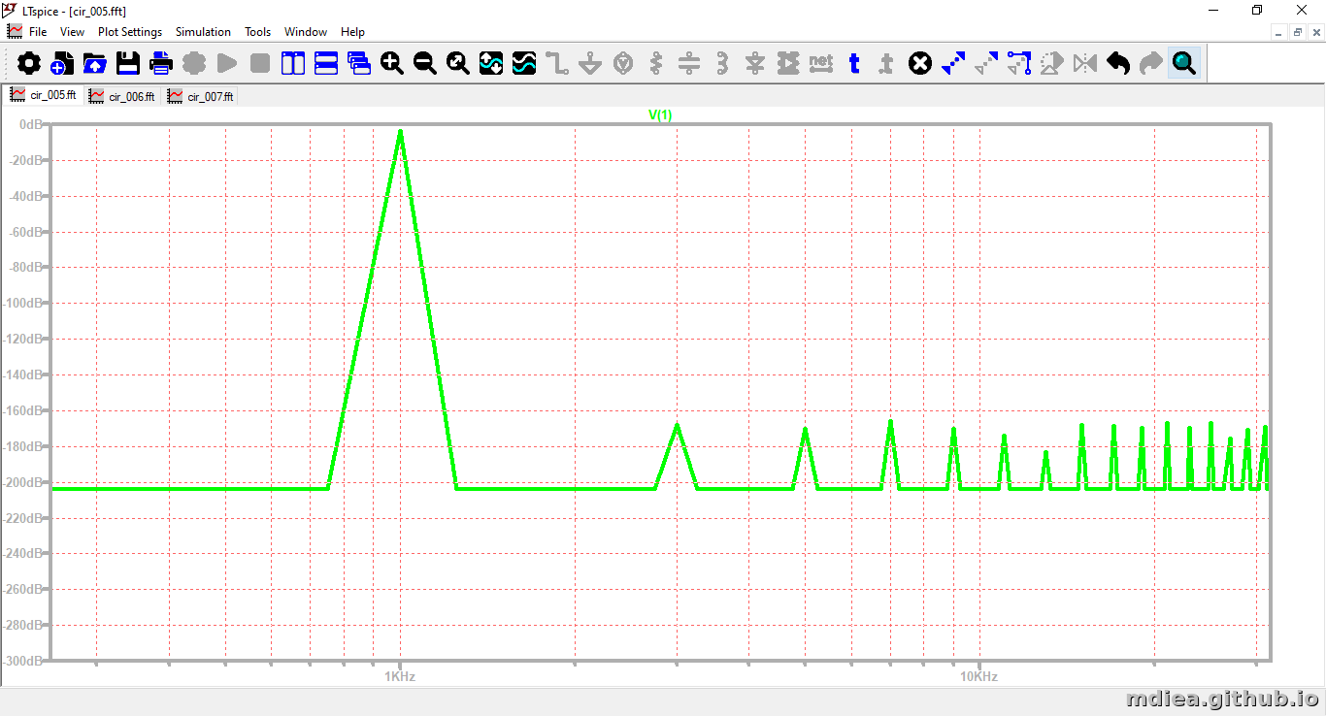Select the blue Text tool
Image resolution: width=1326 pixels, height=716 pixels.
854,64
